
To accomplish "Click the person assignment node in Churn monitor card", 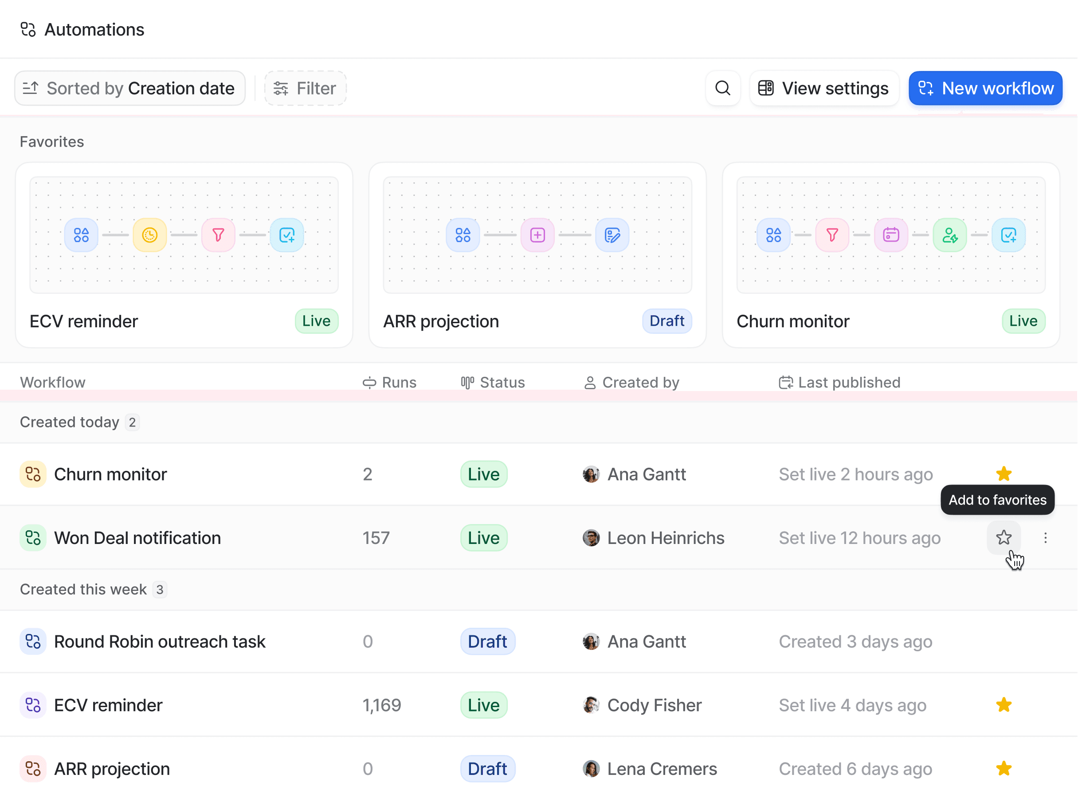I will click(x=950, y=235).
